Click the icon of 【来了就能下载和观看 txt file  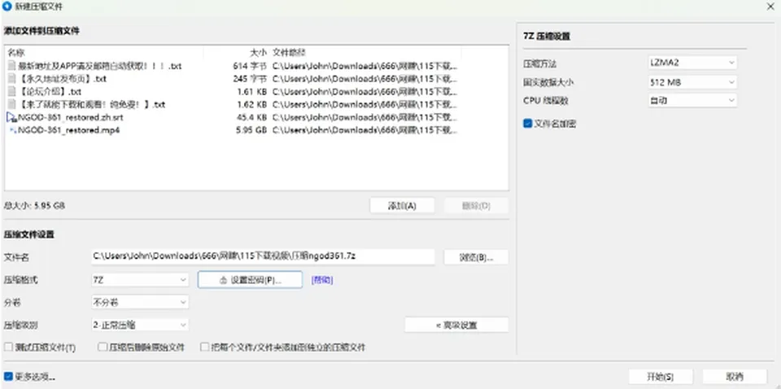click(x=12, y=105)
